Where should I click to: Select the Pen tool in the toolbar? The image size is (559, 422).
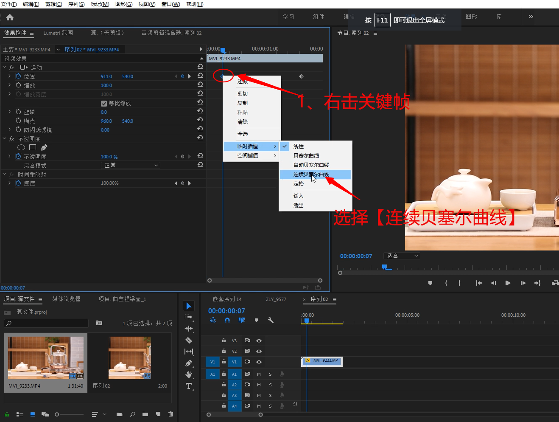(x=189, y=363)
